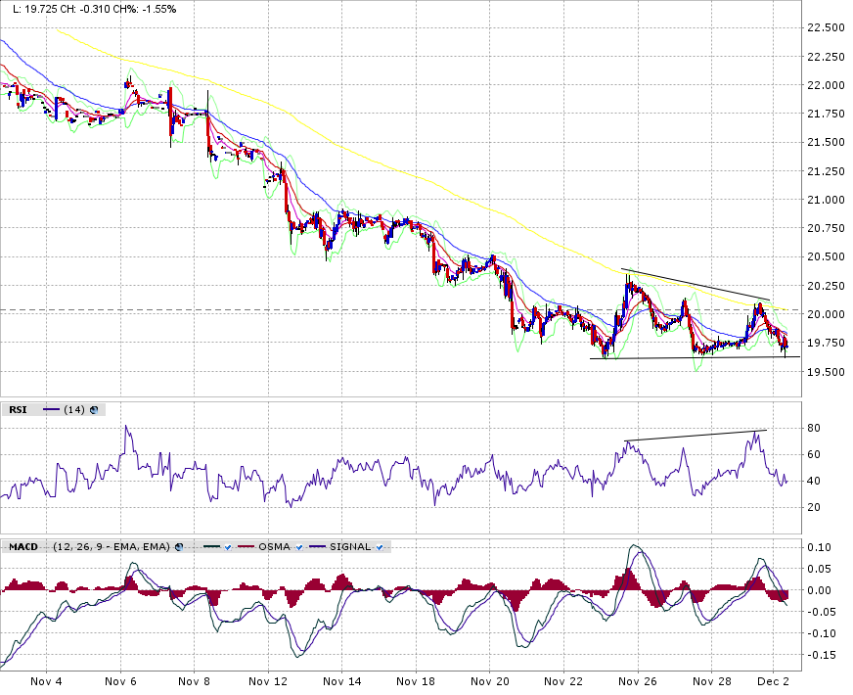The image size is (853, 695).
Task: Click the RSI 20 level axis label
Action: [814, 507]
